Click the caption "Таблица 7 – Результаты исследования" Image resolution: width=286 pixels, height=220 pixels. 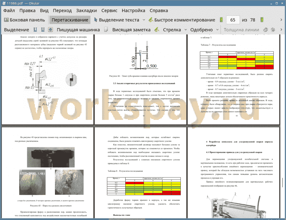(x=218, y=45)
